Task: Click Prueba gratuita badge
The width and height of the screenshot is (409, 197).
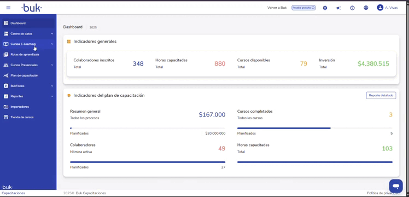Action: tap(303, 8)
